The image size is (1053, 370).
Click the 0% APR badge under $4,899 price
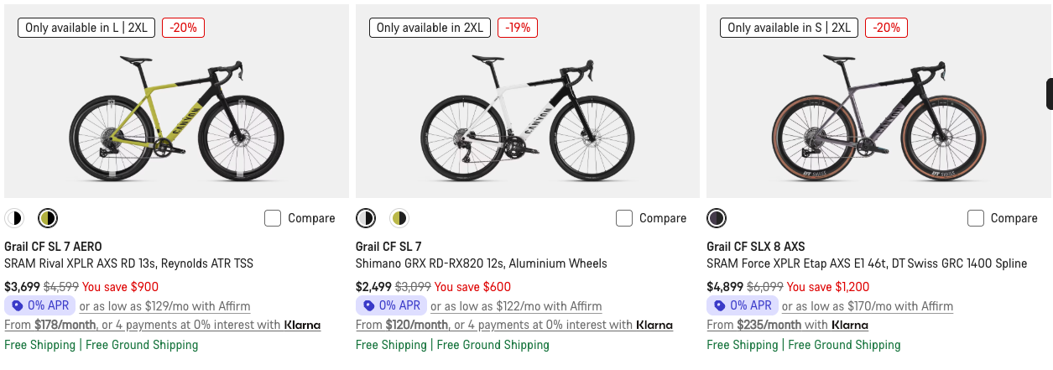tap(743, 305)
